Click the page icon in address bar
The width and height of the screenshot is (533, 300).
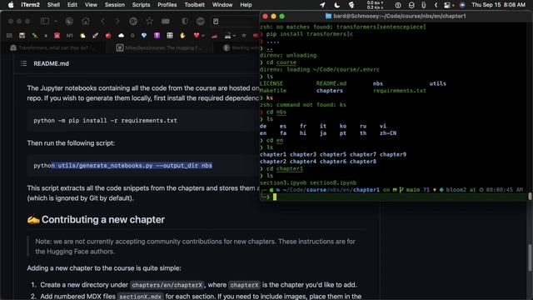[x=216, y=22]
